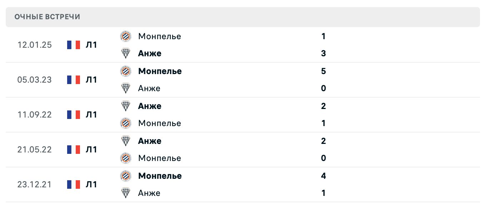The width and height of the screenshot is (485, 208).
Task: Select Л1 league label in 05.03.23 row
Action: coord(91,80)
